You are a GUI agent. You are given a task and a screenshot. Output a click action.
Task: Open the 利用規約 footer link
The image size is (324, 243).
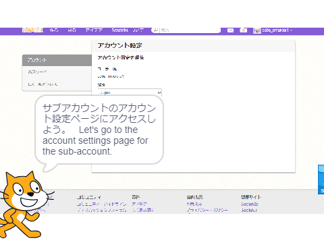click(x=194, y=204)
